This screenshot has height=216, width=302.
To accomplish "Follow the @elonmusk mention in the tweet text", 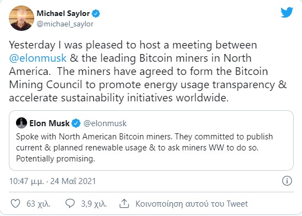I will (x=38, y=58).
